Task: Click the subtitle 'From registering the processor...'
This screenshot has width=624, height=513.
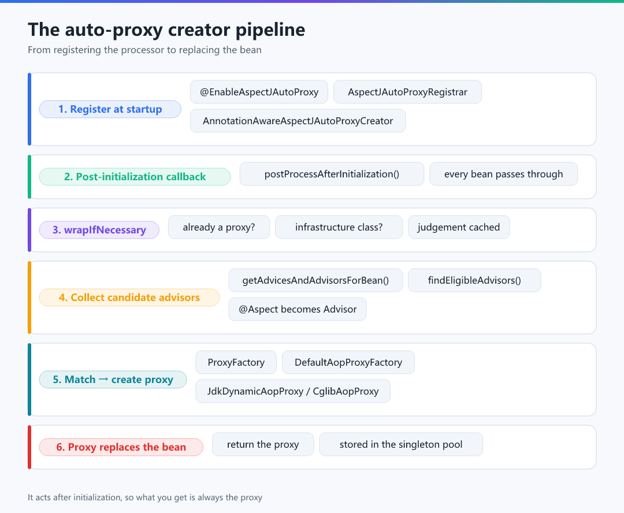Action: tap(145, 50)
